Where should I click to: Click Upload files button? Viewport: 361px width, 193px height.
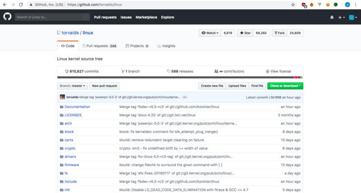pos(237,86)
